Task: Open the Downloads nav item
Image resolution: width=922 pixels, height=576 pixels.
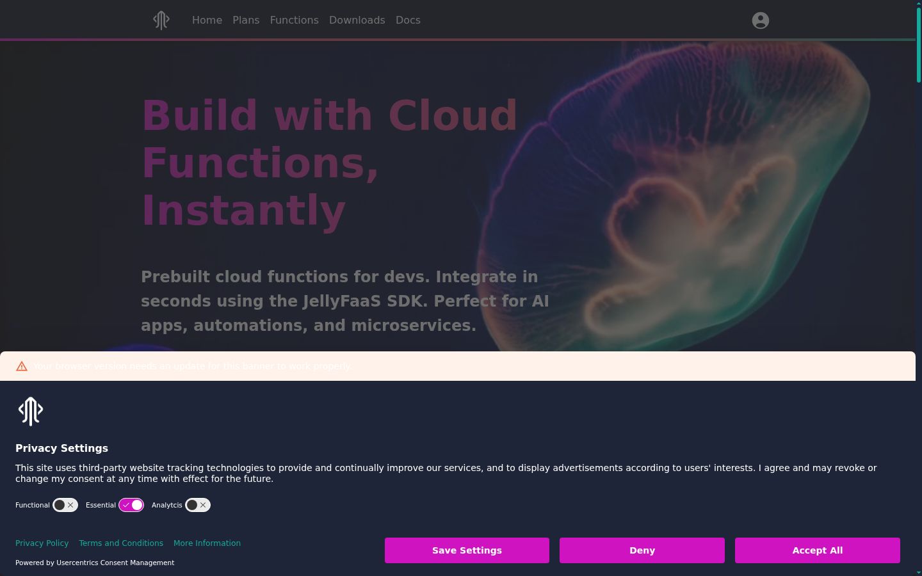Action: point(357,20)
